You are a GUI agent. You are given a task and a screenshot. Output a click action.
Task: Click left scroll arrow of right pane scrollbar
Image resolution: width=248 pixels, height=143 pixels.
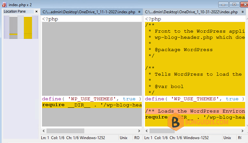coord(147,131)
